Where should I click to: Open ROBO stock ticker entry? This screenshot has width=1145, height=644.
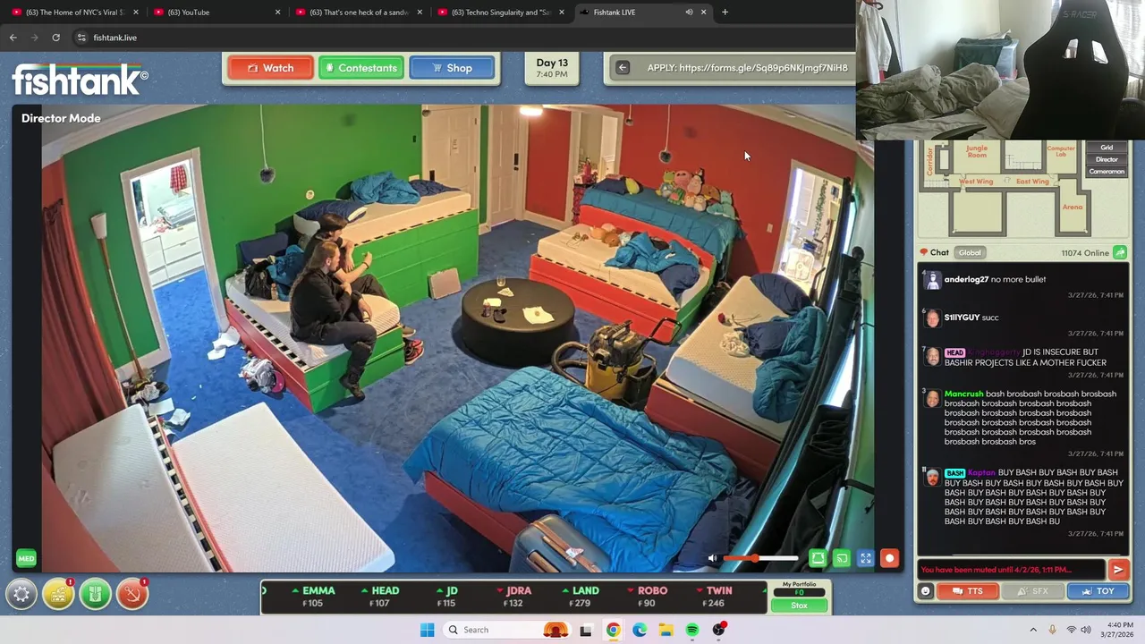click(x=648, y=597)
